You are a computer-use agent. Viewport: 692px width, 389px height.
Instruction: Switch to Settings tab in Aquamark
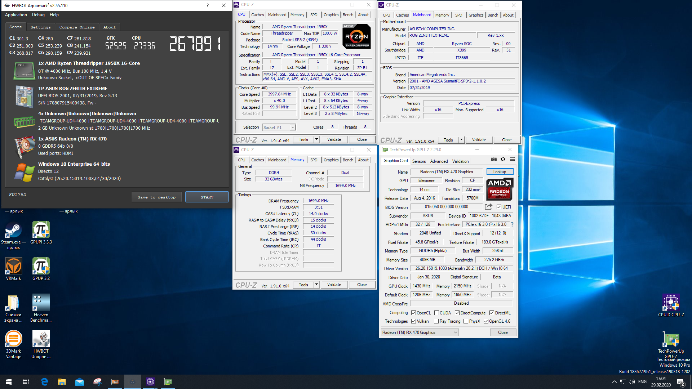(x=40, y=27)
